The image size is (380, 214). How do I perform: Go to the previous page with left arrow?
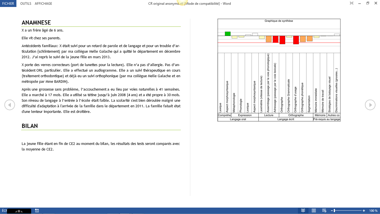(9, 105)
